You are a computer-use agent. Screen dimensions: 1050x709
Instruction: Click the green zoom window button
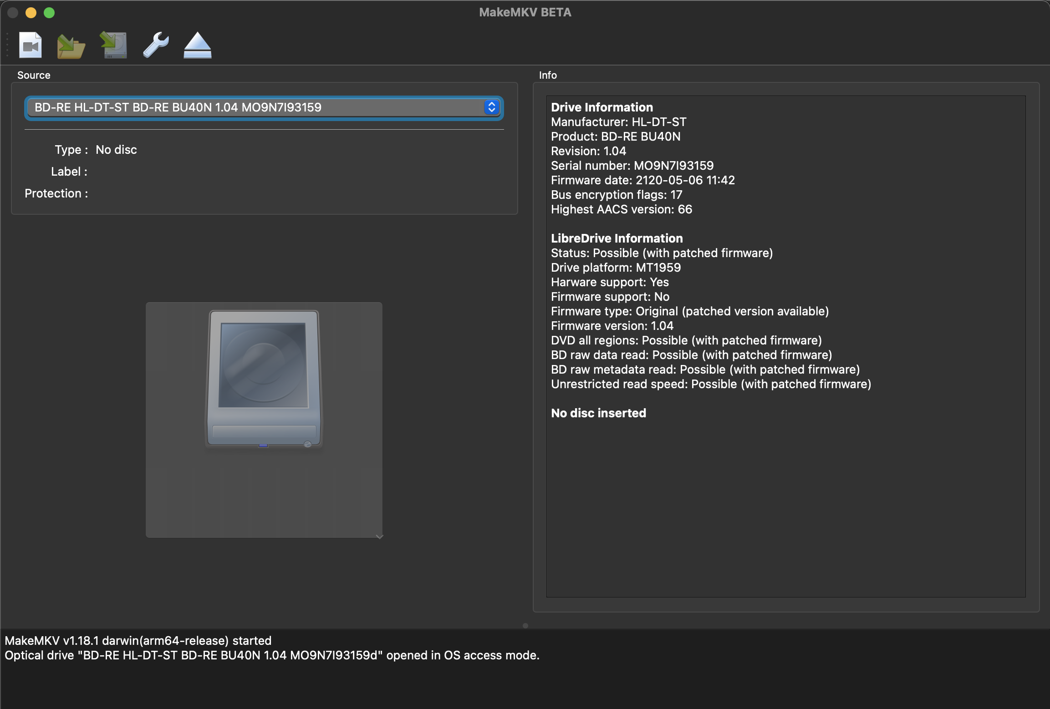(x=49, y=13)
